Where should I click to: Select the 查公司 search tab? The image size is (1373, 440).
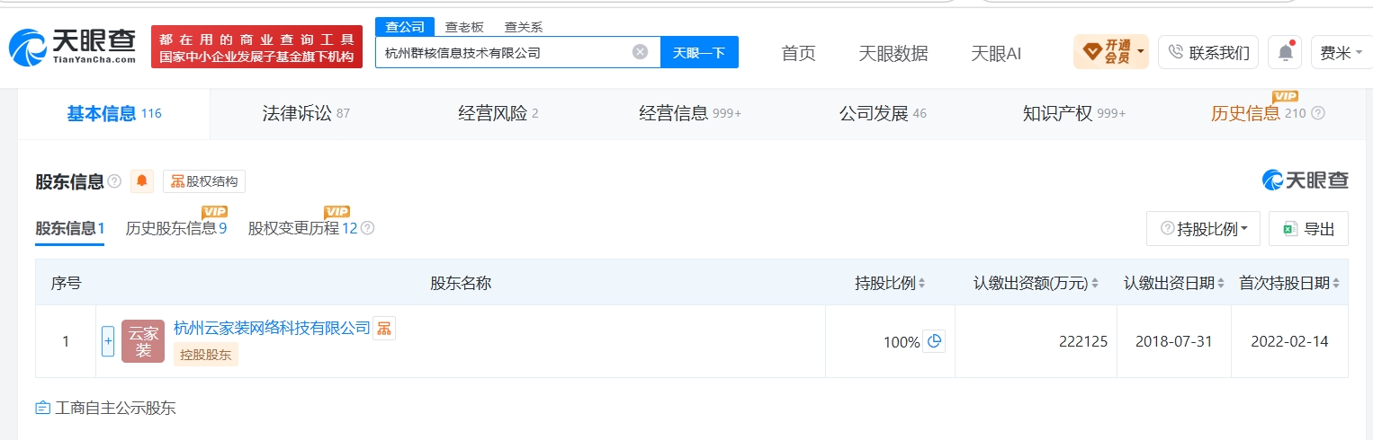click(405, 27)
